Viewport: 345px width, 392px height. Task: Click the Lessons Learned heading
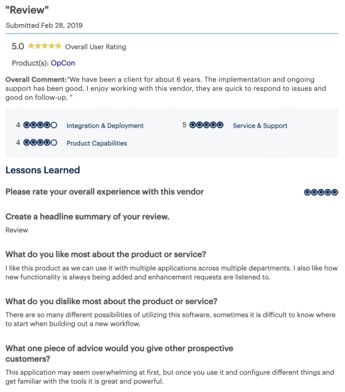pos(43,170)
